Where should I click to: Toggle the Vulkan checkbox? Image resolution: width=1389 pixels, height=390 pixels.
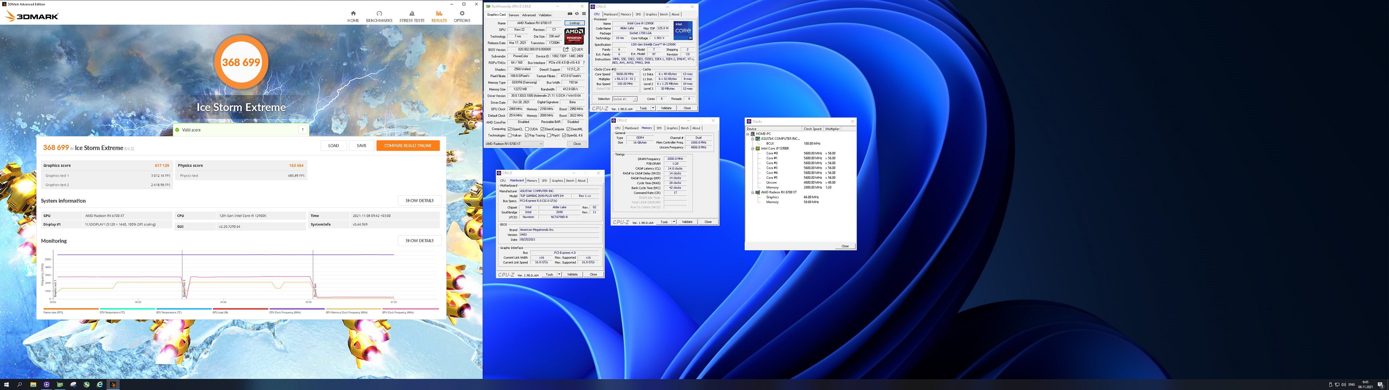point(510,135)
